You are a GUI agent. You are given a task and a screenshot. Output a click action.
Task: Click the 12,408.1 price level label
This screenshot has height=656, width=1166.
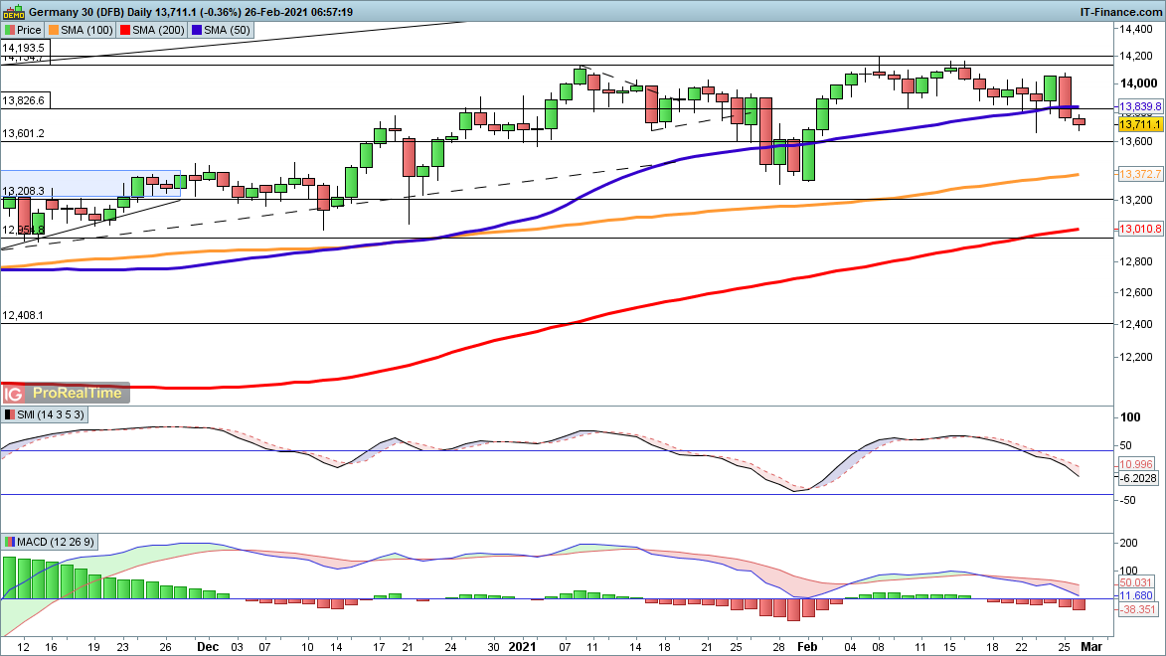tap(23, 315)
